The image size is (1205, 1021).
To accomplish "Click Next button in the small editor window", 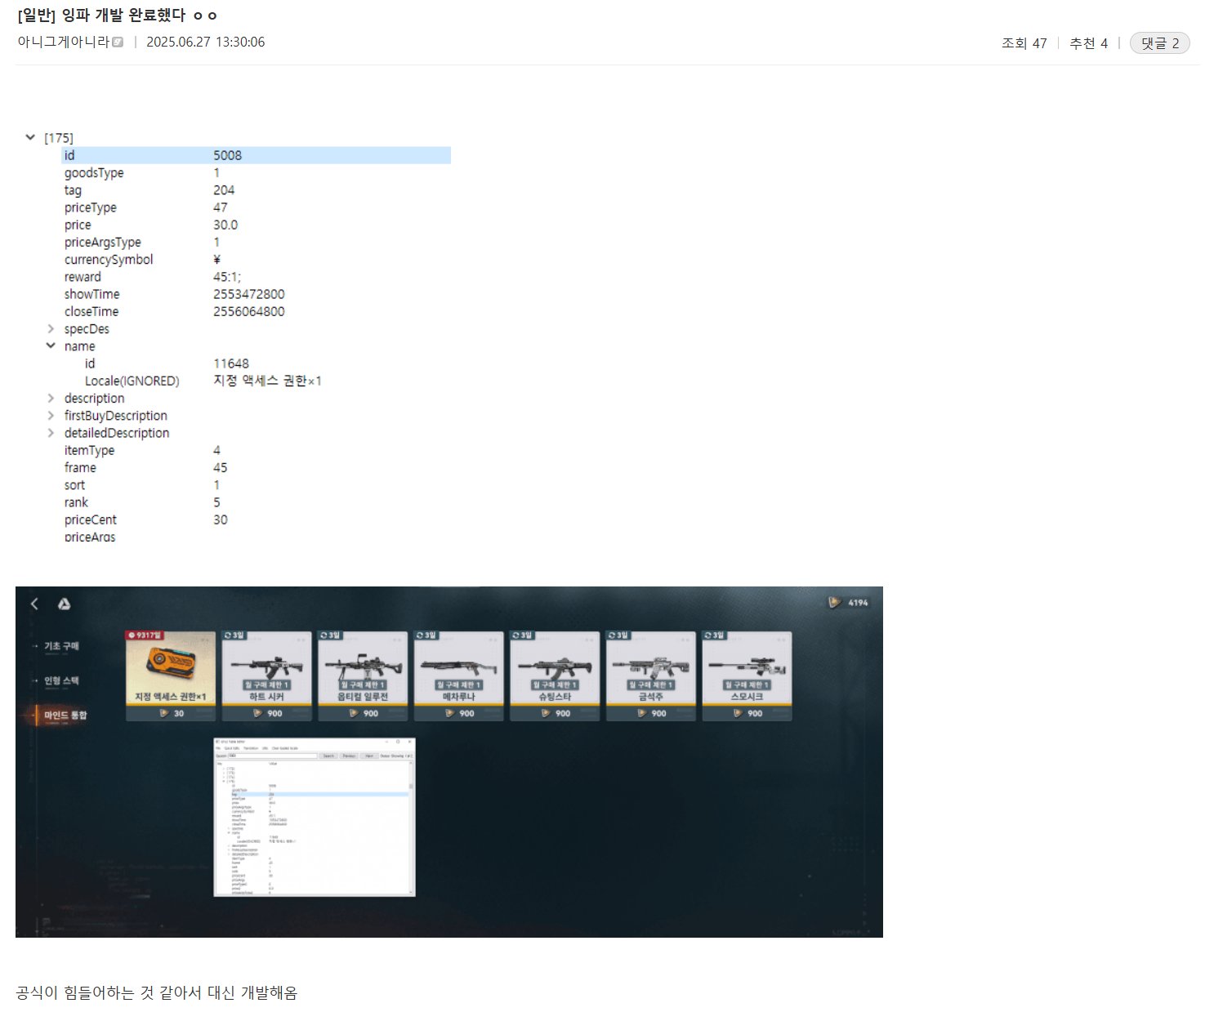I will (x=368, y=756).
